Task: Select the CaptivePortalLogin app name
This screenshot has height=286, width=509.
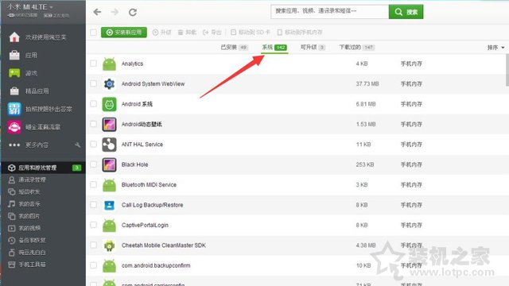Action: pos(145,225)
